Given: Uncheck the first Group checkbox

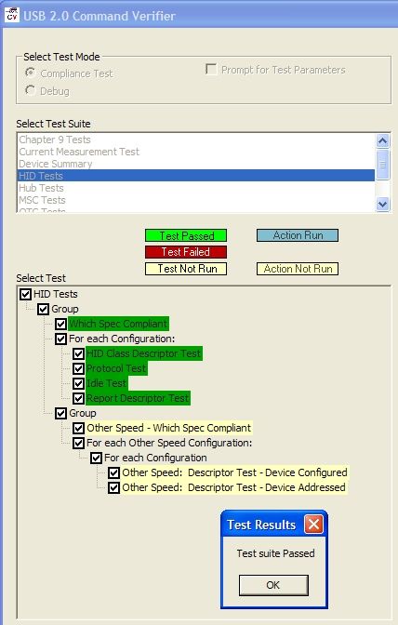Looking at the screenshot, I should 43,309.
